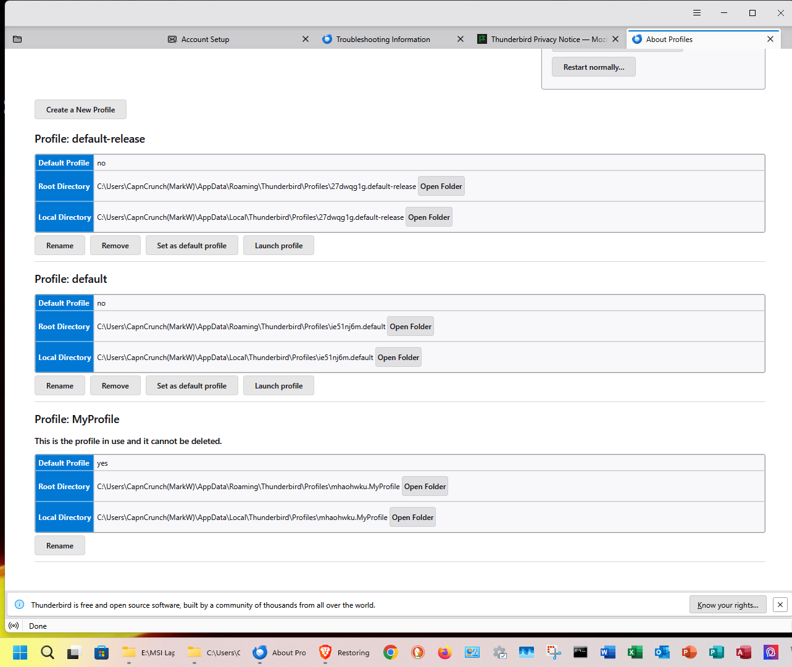Launch Microsoft Publisher from taskbar
This screenshot has height=667, width=792.
click(x=716, y=652)
